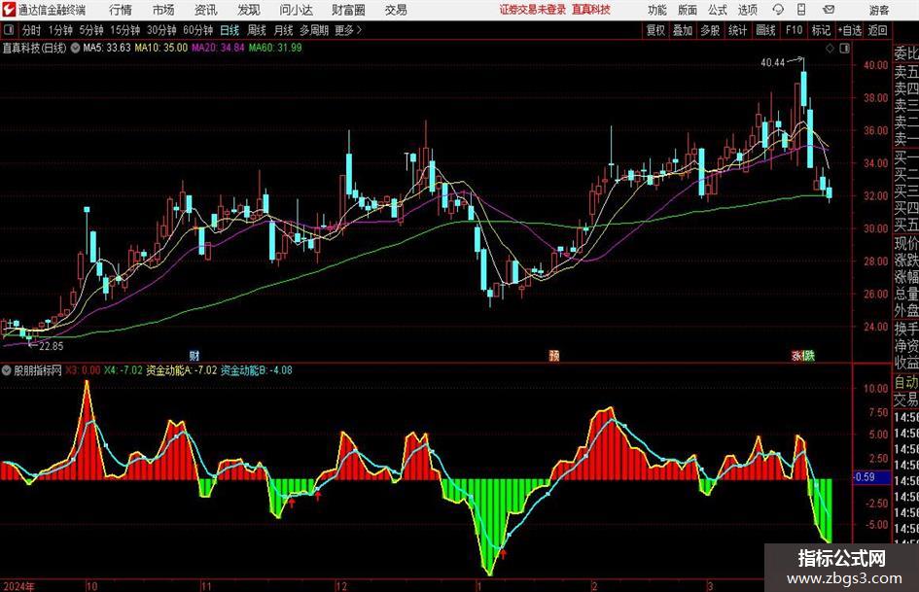The width and height of the screenshot is (919, 592).
Task: Open the 资讯 menu
Action: click(206, 10)
